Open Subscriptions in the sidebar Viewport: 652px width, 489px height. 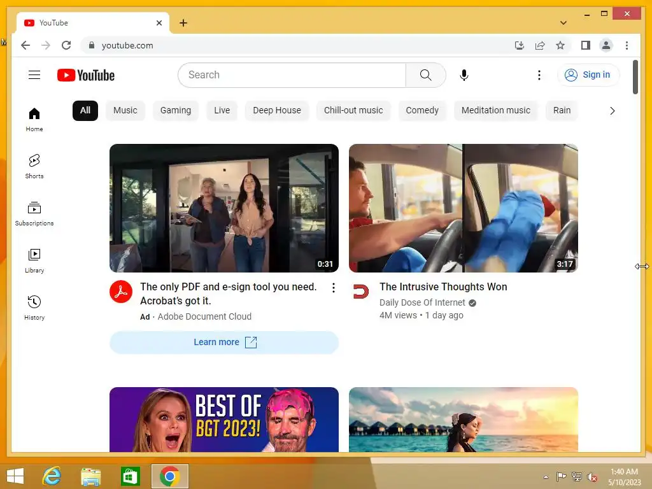[34, 214]
